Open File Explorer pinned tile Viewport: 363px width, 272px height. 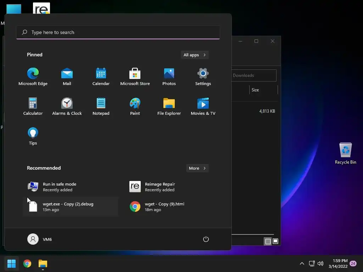pyautogui.click(x=169, y=107)
